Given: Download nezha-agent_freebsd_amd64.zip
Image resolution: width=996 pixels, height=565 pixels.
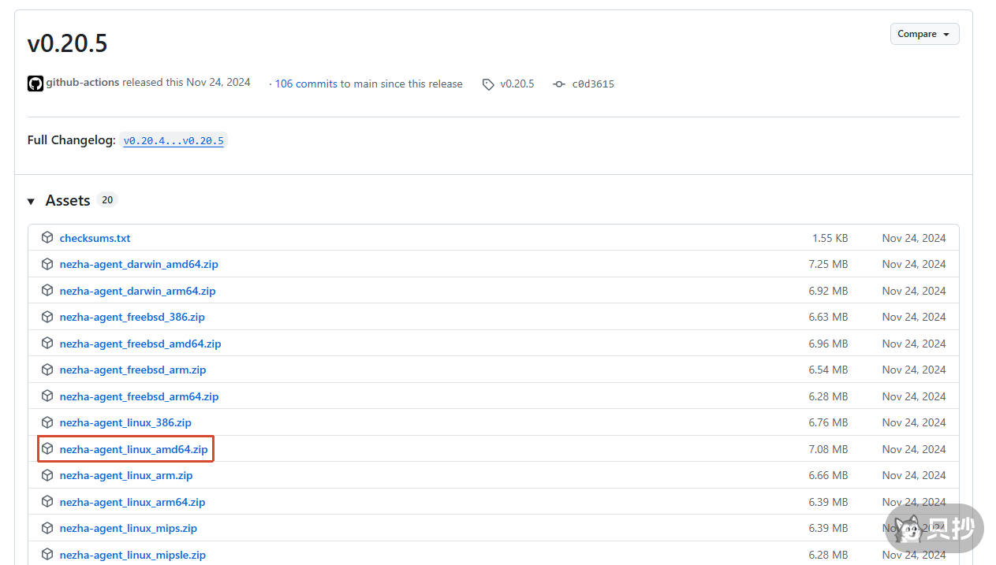Looking at the screenshot, I should (x=140, y=344).
